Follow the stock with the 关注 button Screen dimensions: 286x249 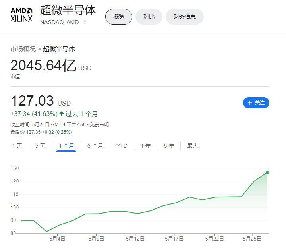coord(256,103)
